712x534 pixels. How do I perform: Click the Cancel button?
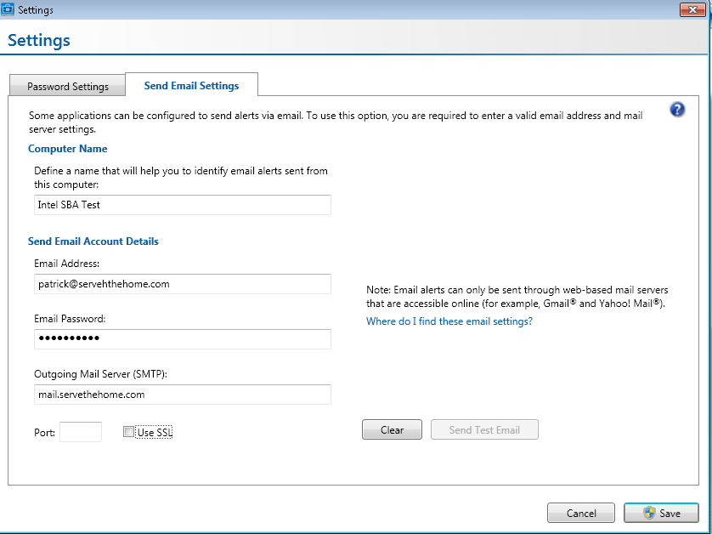(581, 513)
